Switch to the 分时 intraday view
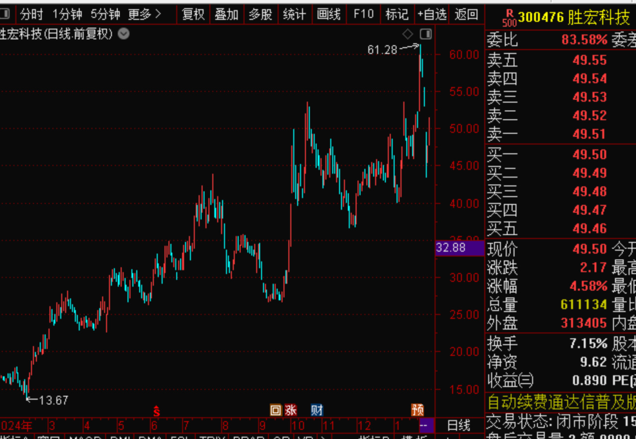Viewport: 636px width, 439px height. (31, 14)
